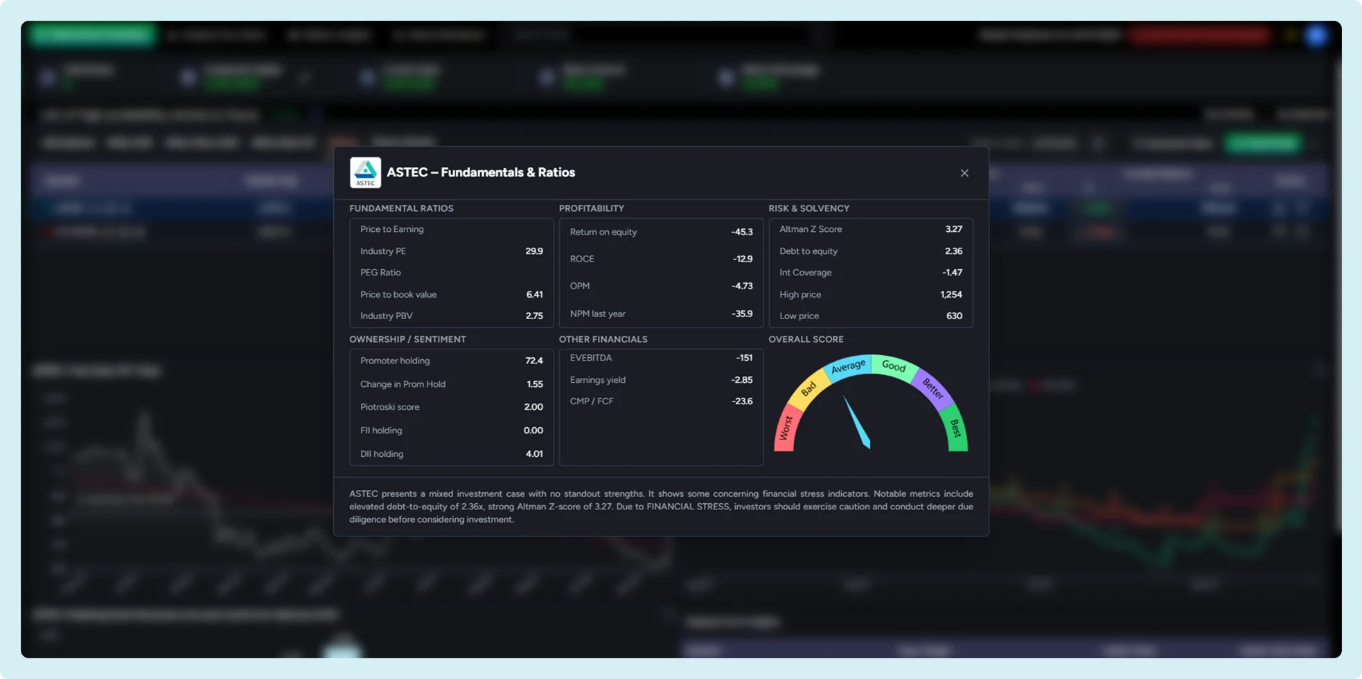This screenshot has width=1362, height=679.
Task: Click the green button in top-left header
Action: tap(93, 35)
